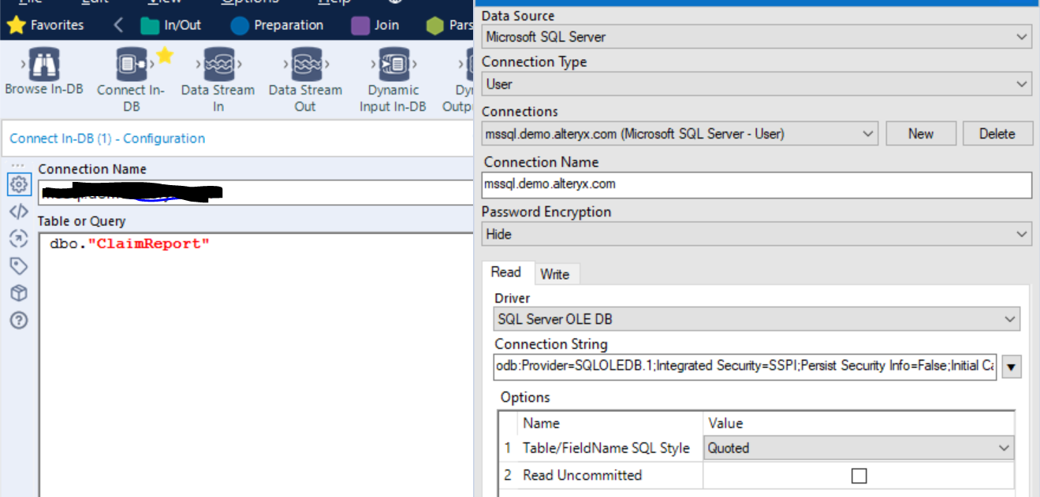The width and height of the screenshot is (1040, 497).
Task: Select the Data Stream In tool
Action: [x=218, y=66]
